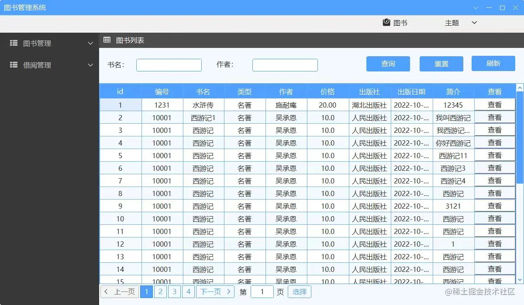Click the next-page arrow icon in pagination
524x305 pixels.
(x=229, y=291)
